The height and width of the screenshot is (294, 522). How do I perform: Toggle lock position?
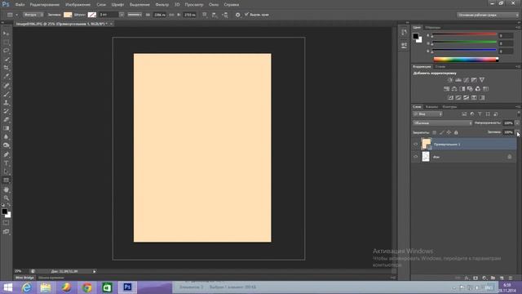[449, 132]
